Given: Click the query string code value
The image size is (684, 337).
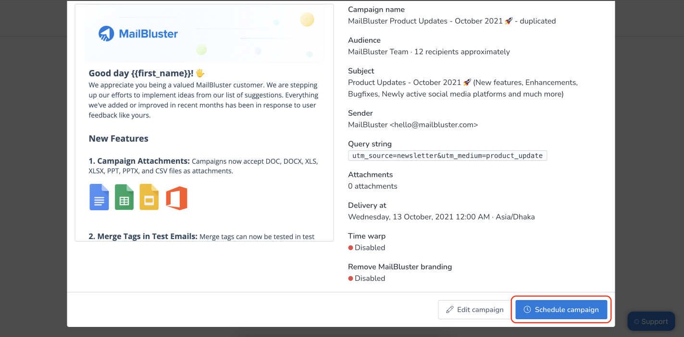Looking at the screenshot, I should click(x=448, y=156).
